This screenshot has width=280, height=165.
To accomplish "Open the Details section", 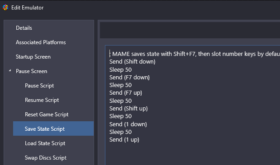I will [24, 28].
